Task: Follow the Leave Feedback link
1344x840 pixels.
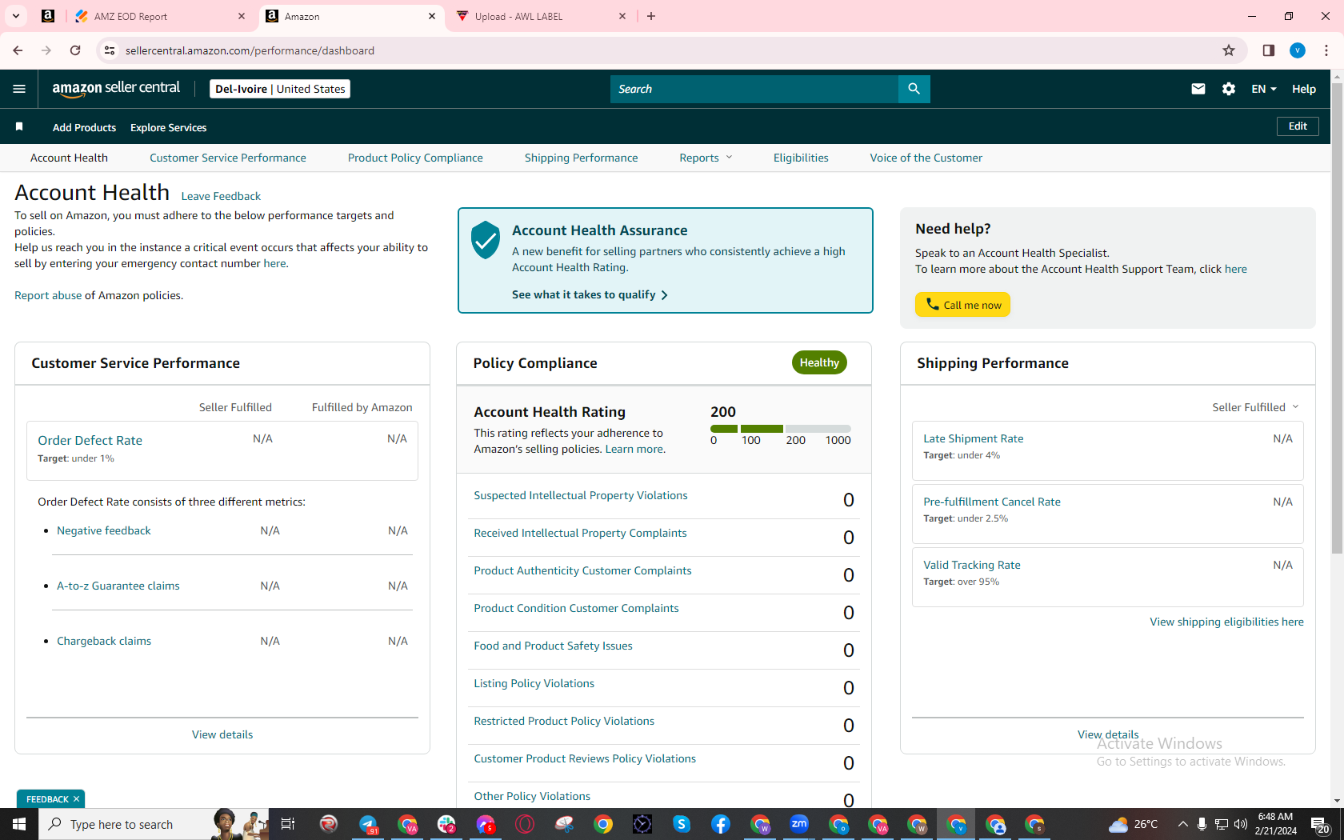Action: [221, 196]
